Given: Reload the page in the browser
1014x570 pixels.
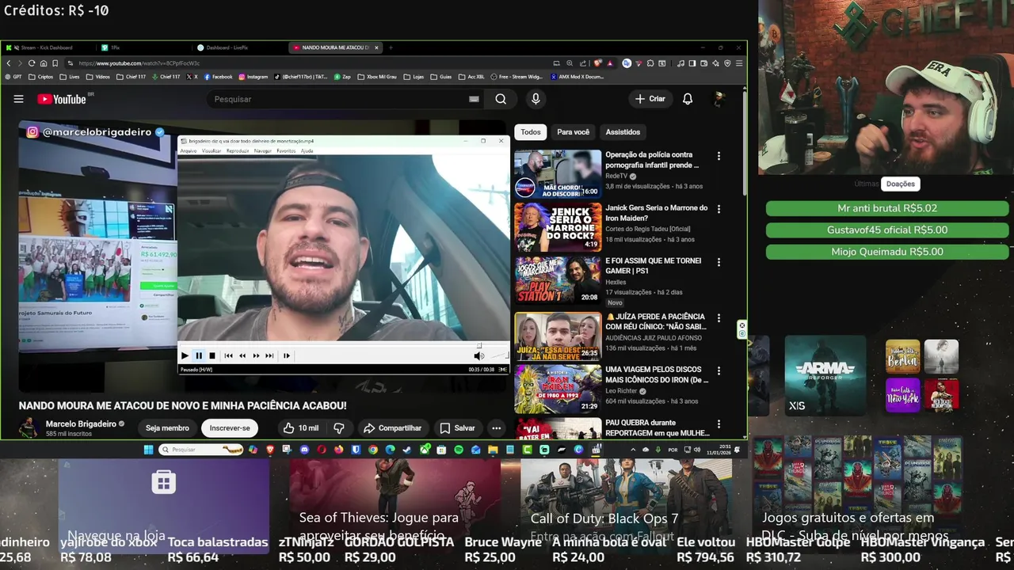Looking at the screenshot, I should pyautogui.click(x=32, y=63).
